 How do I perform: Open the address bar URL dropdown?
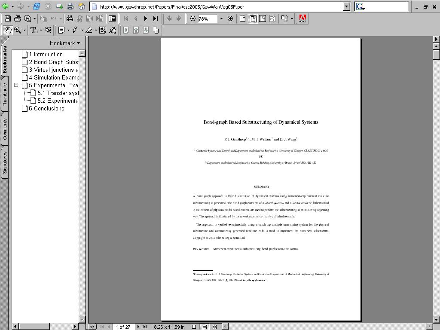(347, 6)
